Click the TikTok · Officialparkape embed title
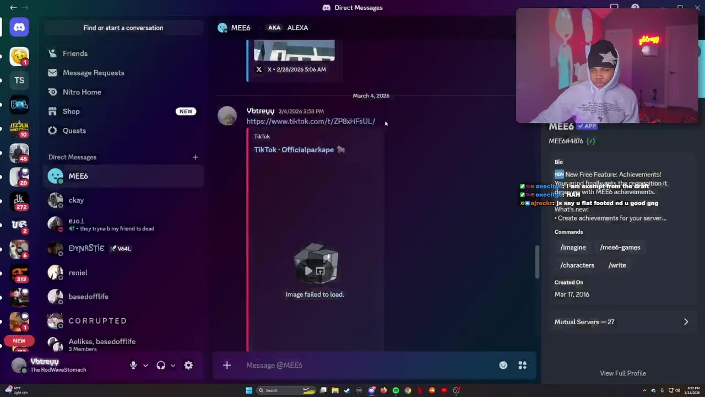705x397 pixels. click(299, 149)
